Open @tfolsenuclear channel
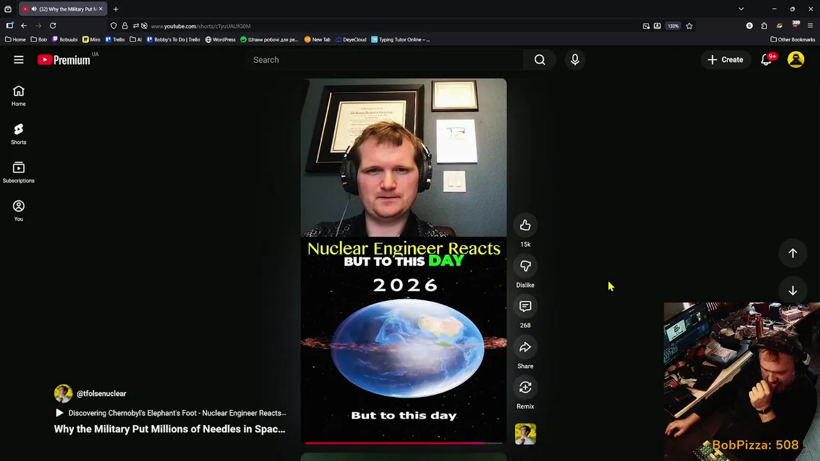820x461 pixels. coord(101,394)
